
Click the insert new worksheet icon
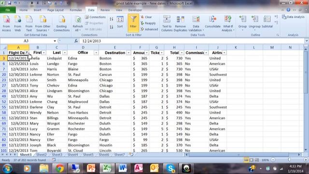[131, 155]
